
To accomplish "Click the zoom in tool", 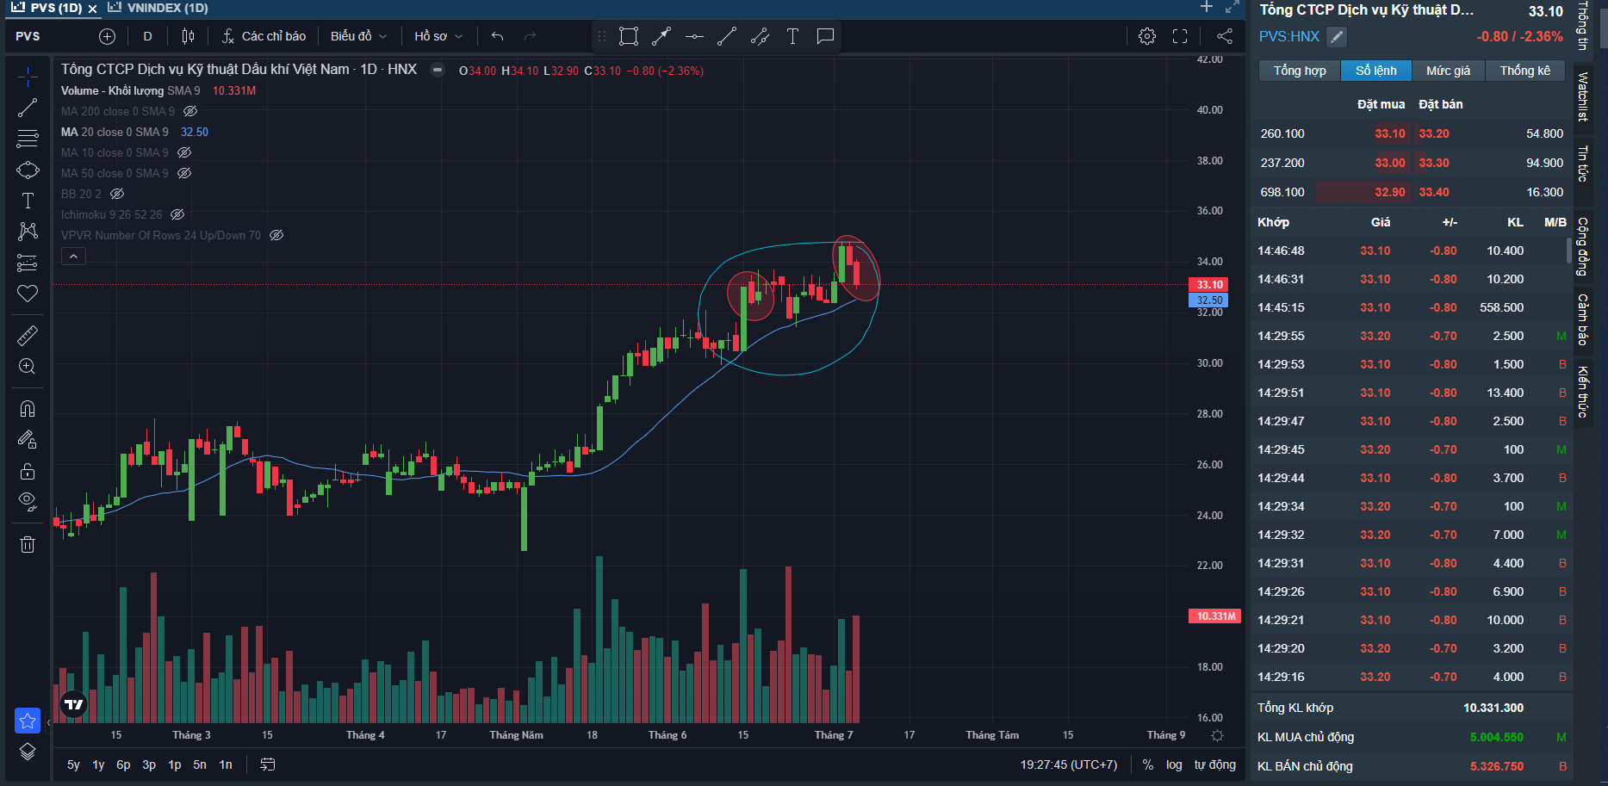I will 28,367.
